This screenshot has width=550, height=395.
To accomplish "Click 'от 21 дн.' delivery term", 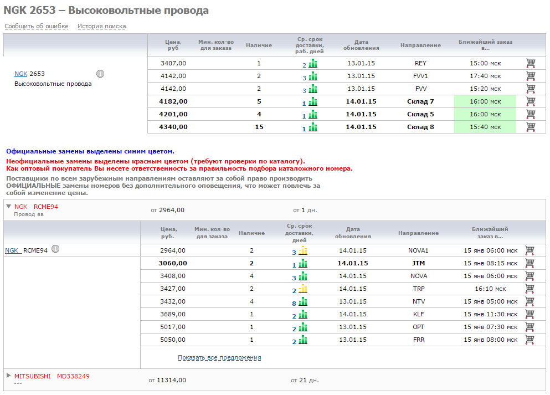I will coord(305,380).
